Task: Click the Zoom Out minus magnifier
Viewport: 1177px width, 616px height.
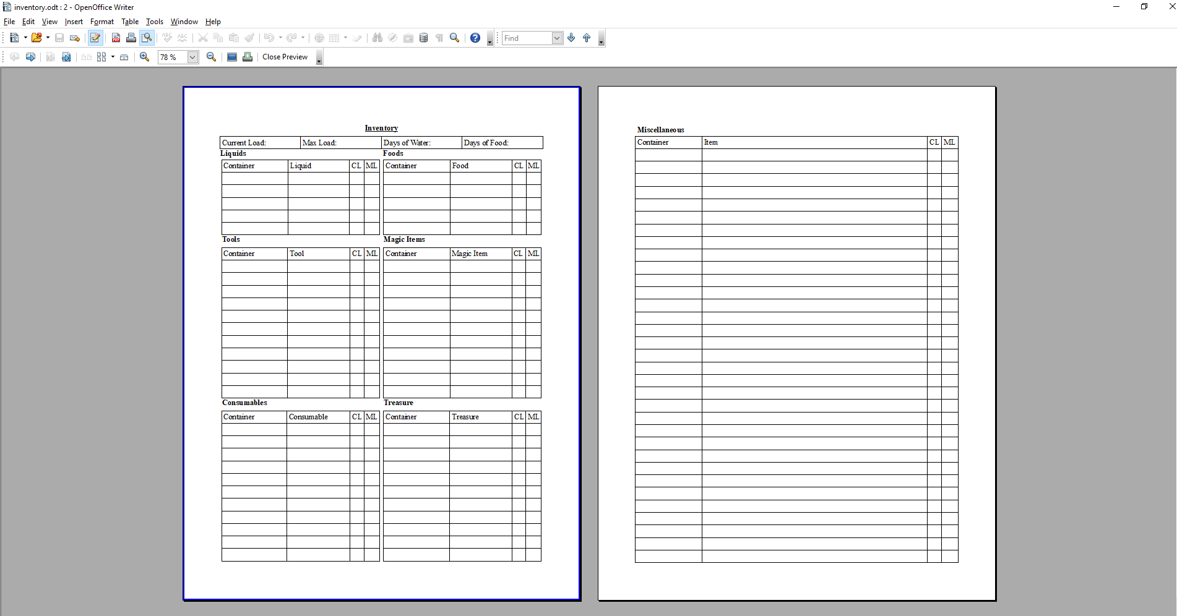Action: tap(211, 57)
